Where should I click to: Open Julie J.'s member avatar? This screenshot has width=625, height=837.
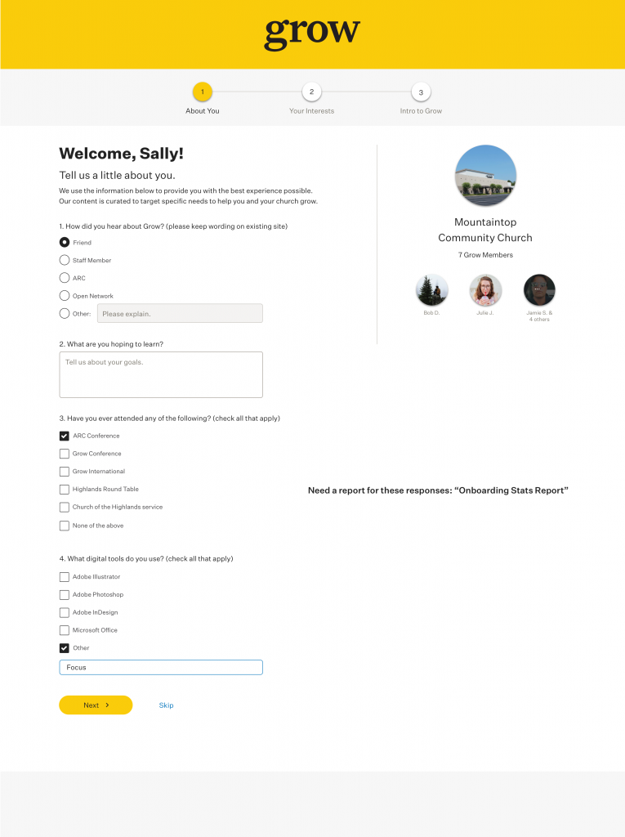[485, 290]
